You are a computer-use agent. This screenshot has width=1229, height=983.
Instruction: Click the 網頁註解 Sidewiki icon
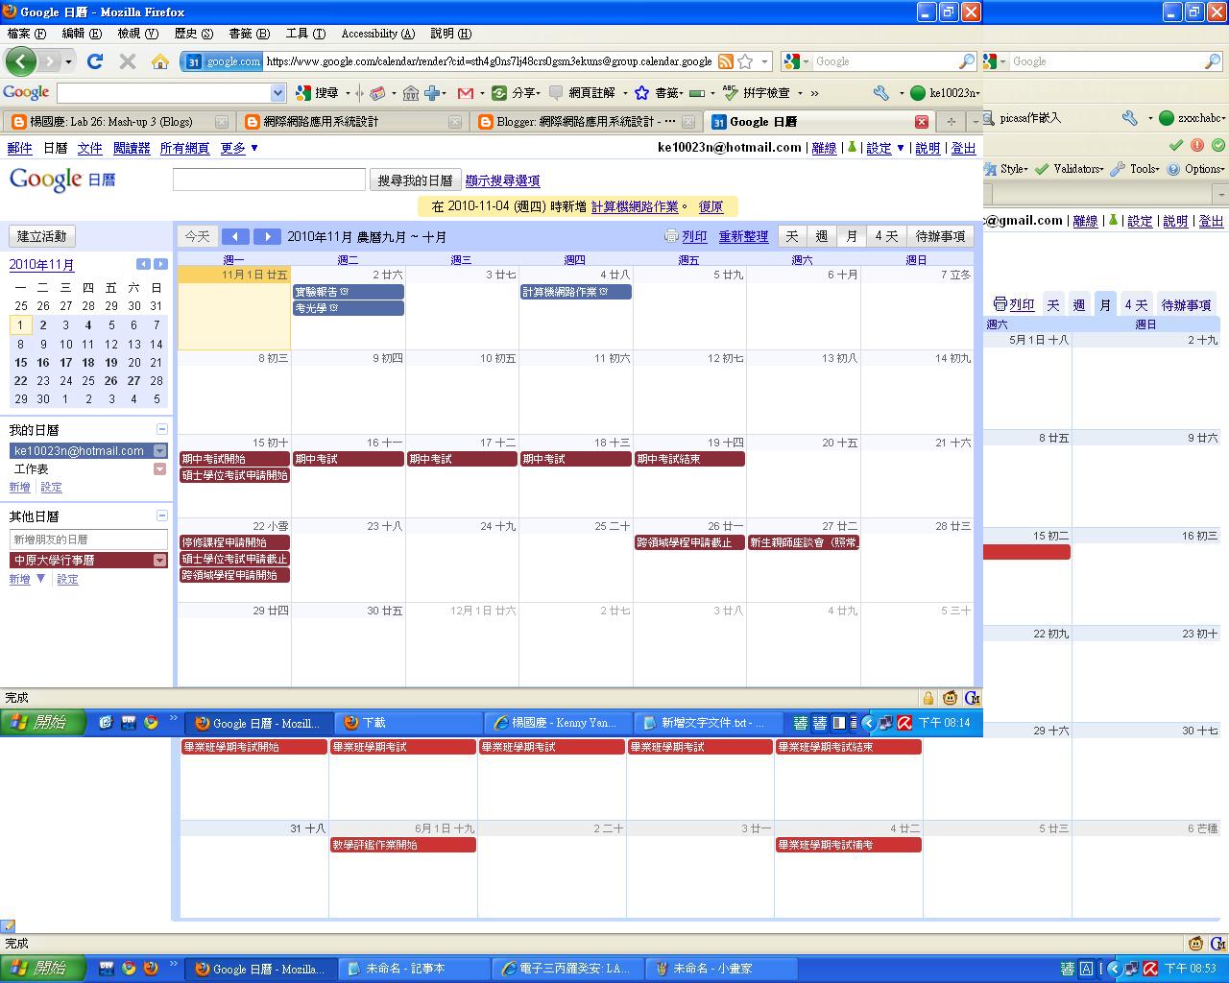[556, 93]
